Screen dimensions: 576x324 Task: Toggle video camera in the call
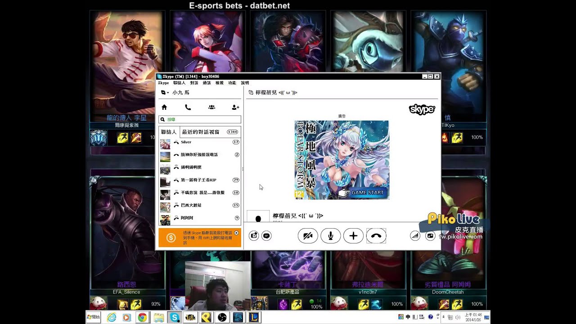(308, 236)
